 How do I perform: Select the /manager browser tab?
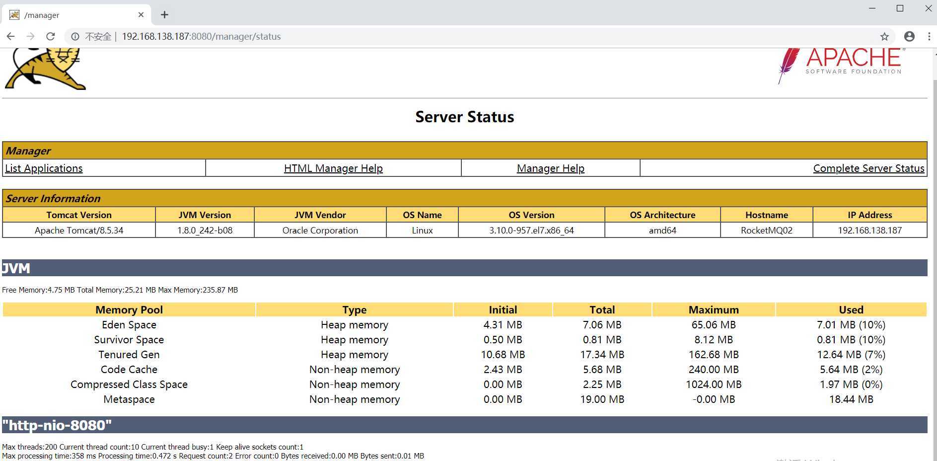coord(76,15)
